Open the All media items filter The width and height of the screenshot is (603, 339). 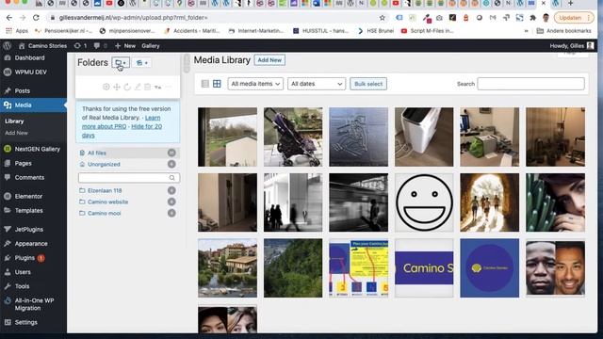tap(255, 84)
